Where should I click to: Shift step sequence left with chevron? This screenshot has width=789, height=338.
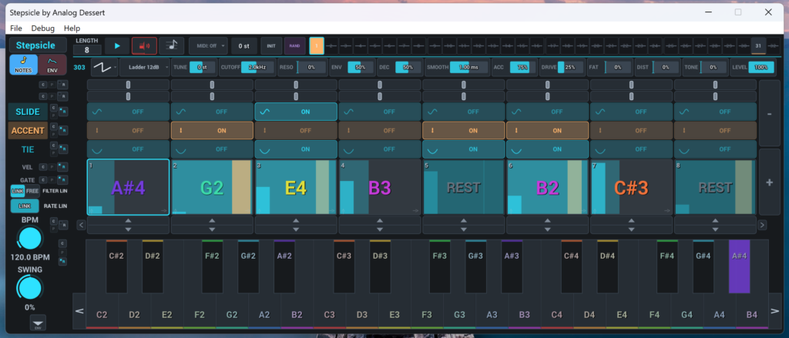[81, 225]
